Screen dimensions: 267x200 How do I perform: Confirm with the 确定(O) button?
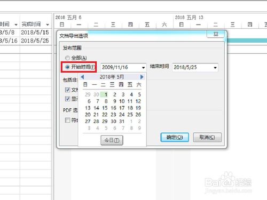(x=175, y=137)
